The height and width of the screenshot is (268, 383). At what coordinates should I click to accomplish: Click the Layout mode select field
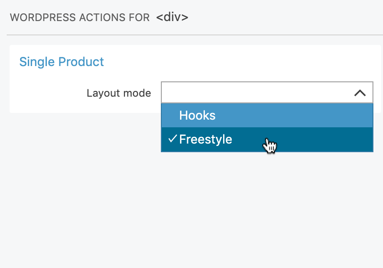pyautogui.click(x=267, y=92)
